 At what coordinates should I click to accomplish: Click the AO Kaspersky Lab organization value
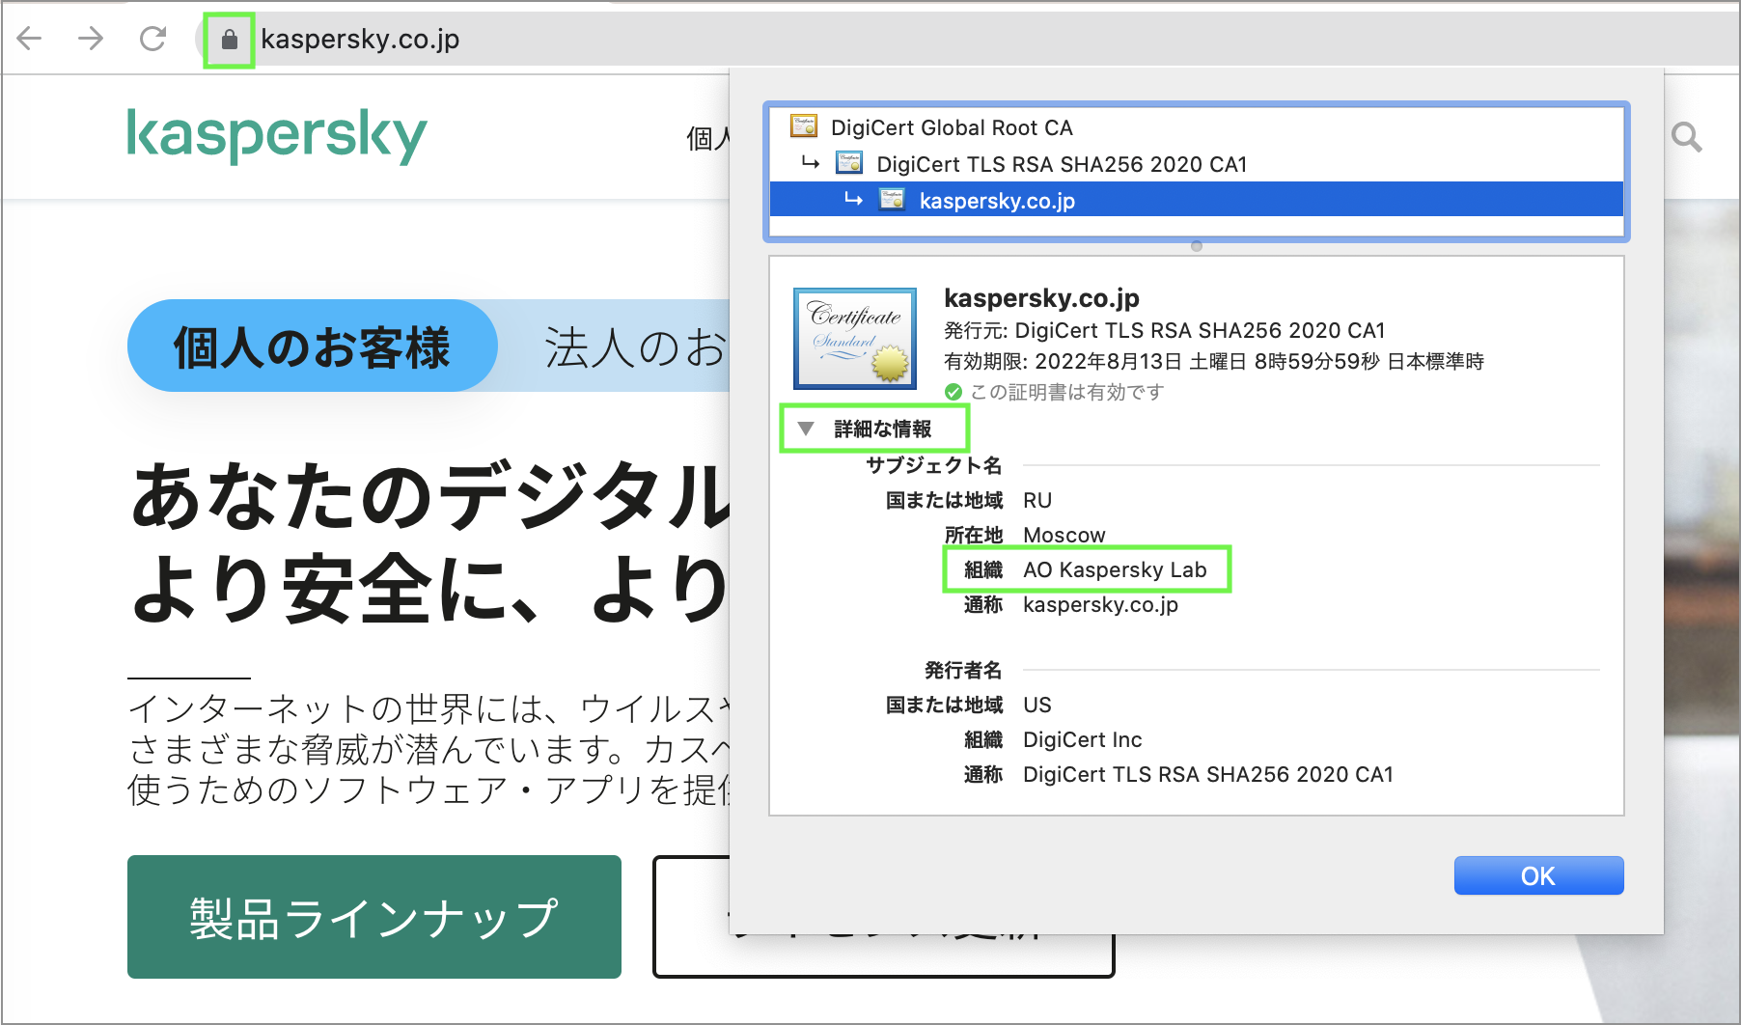click(x=1115, y=569)
